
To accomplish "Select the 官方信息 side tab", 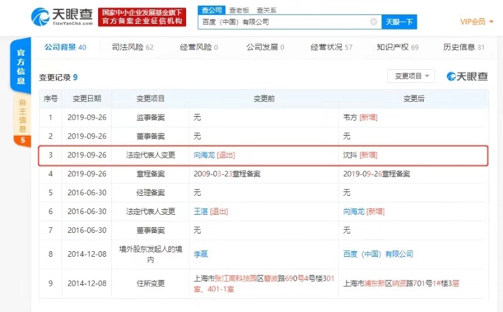I will (x=21, y=67).
